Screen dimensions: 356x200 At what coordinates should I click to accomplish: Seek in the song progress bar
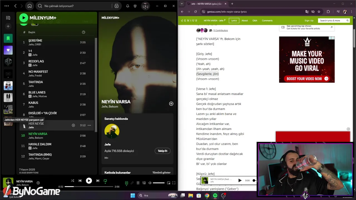click(x=89, y=187)
